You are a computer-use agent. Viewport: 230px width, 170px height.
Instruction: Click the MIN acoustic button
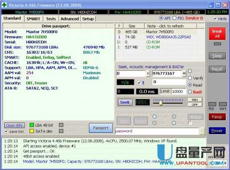(194, 100)
